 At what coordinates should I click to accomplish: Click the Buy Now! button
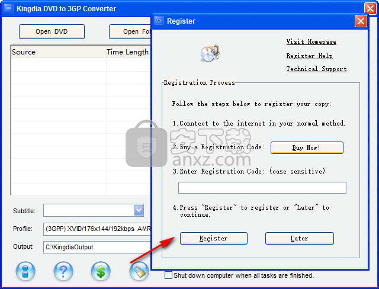coord(307,147)
